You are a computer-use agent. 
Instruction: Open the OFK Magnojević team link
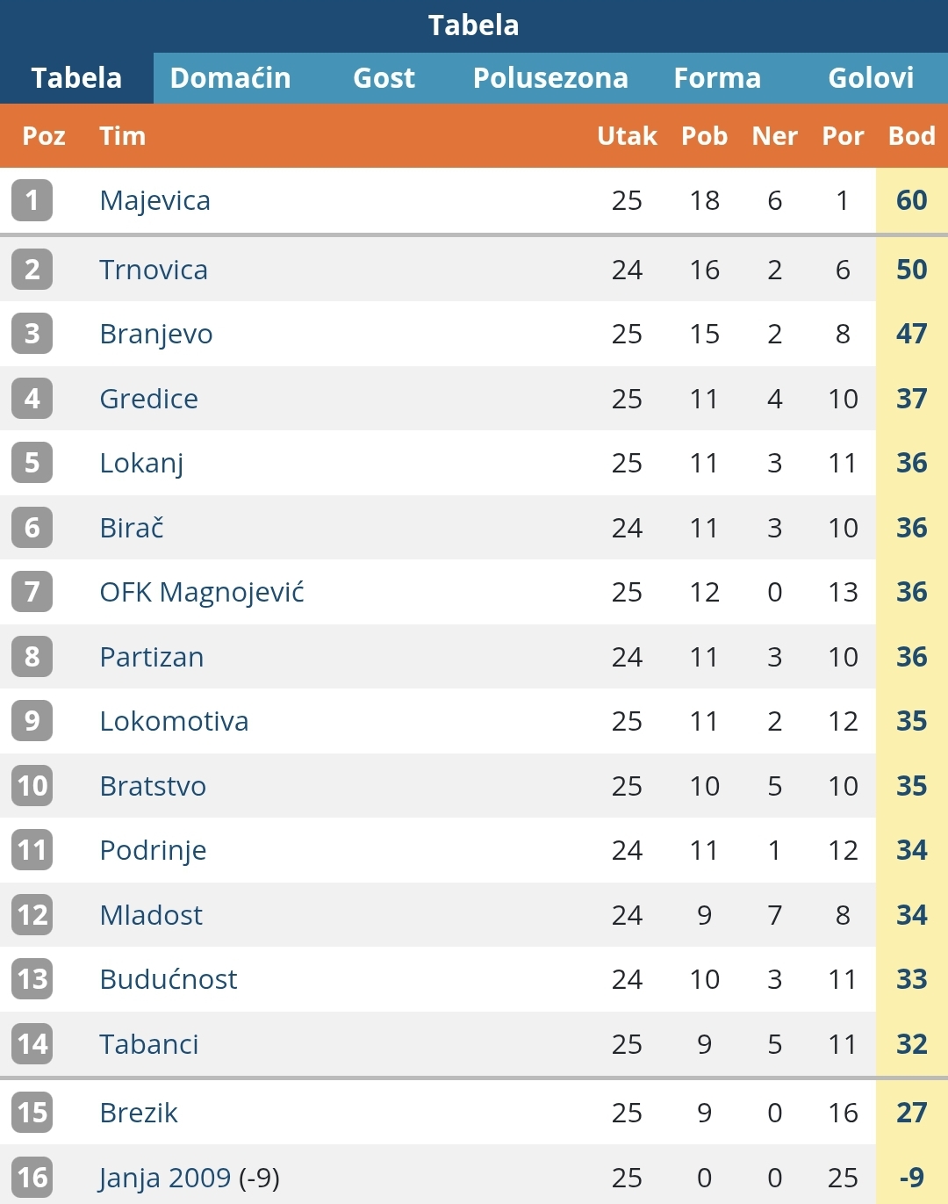(202, 592)
